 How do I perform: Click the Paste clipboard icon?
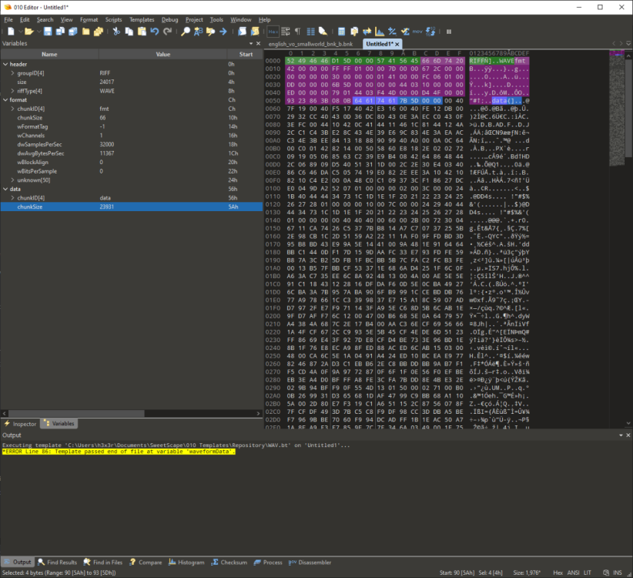(x=141, y=32)
